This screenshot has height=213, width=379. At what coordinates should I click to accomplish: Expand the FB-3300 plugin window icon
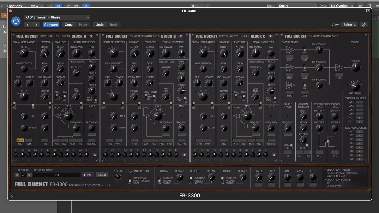pos(368,11)
